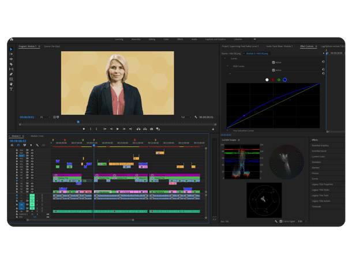Select the Type tool
This screenshot has width=352, height=264.
coord(11,89)
